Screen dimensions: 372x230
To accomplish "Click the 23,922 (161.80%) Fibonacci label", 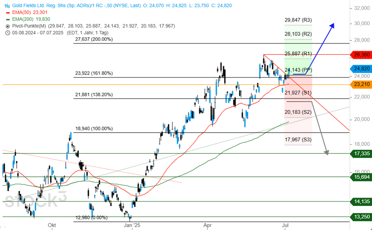I will coord(94,73).
